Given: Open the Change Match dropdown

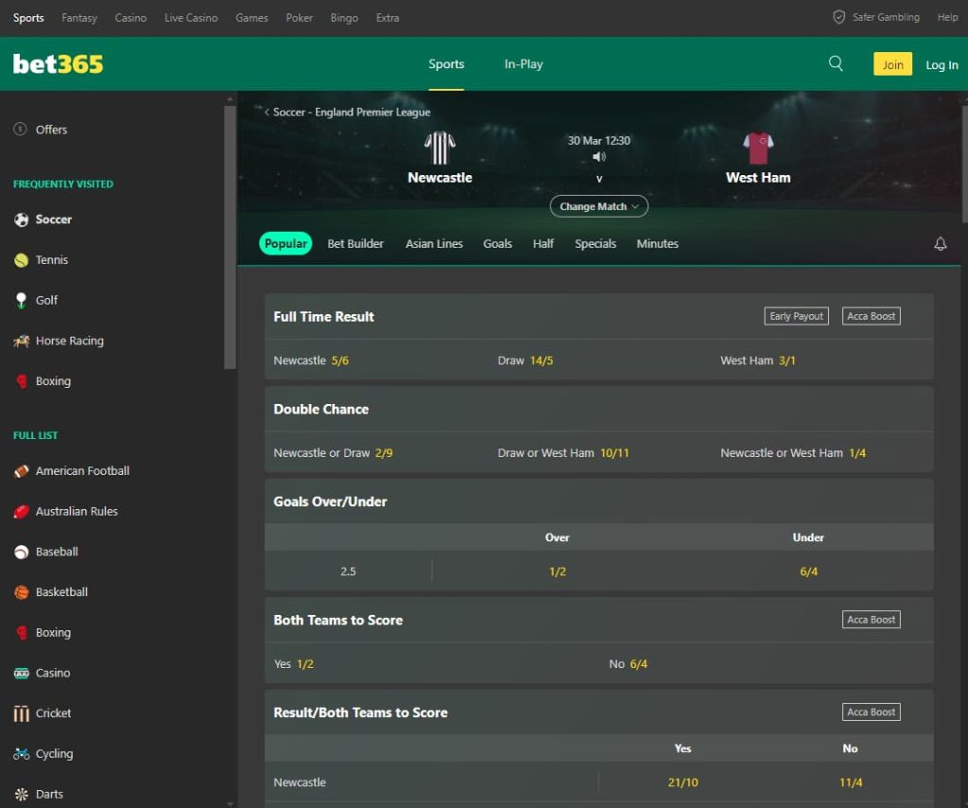Looking at the screenshot, I should 598,206.
